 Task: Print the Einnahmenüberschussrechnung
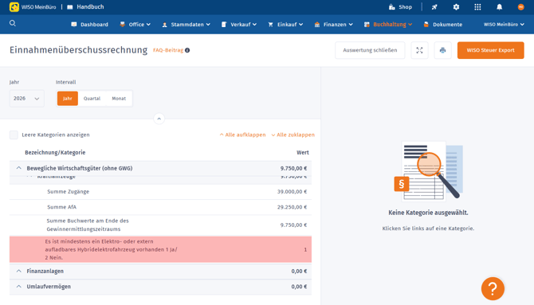tap(442, 50)
